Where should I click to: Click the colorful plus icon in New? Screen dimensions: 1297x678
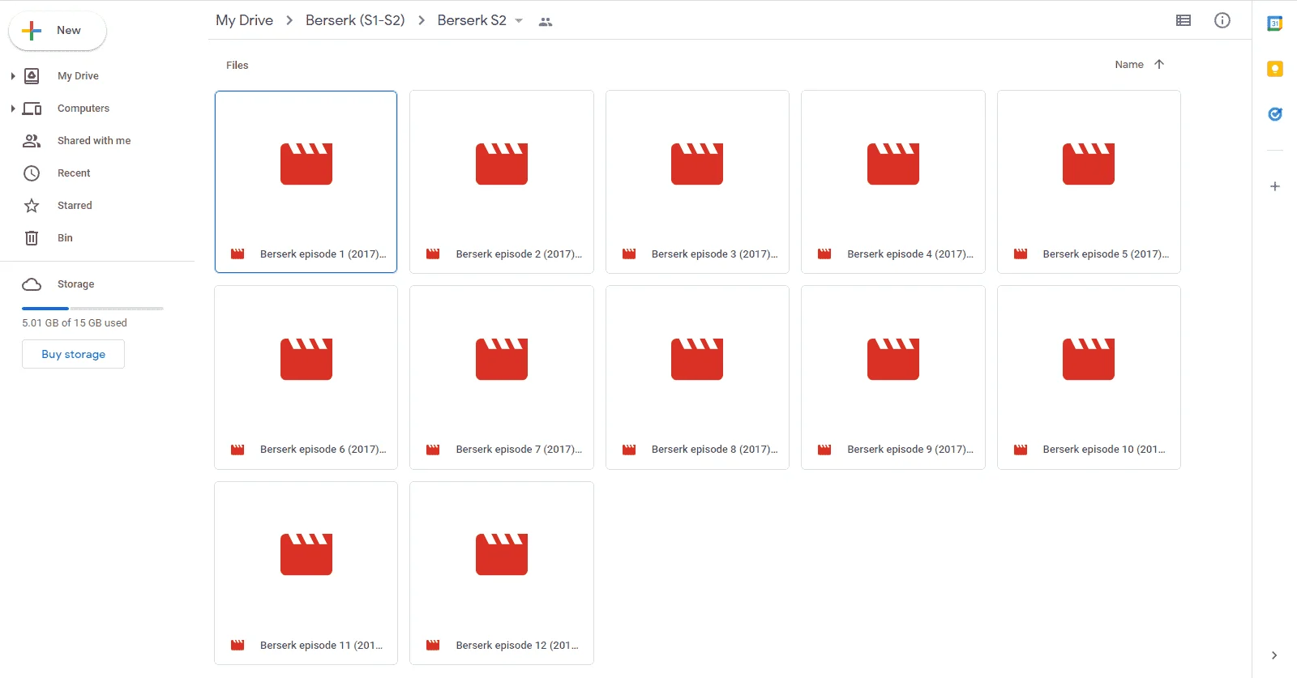pos(32,31)
